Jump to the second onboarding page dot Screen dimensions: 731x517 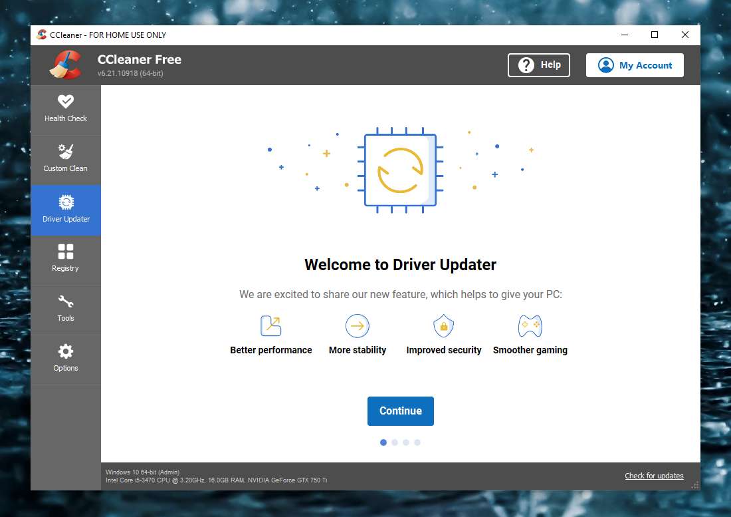tap(395, 442)
